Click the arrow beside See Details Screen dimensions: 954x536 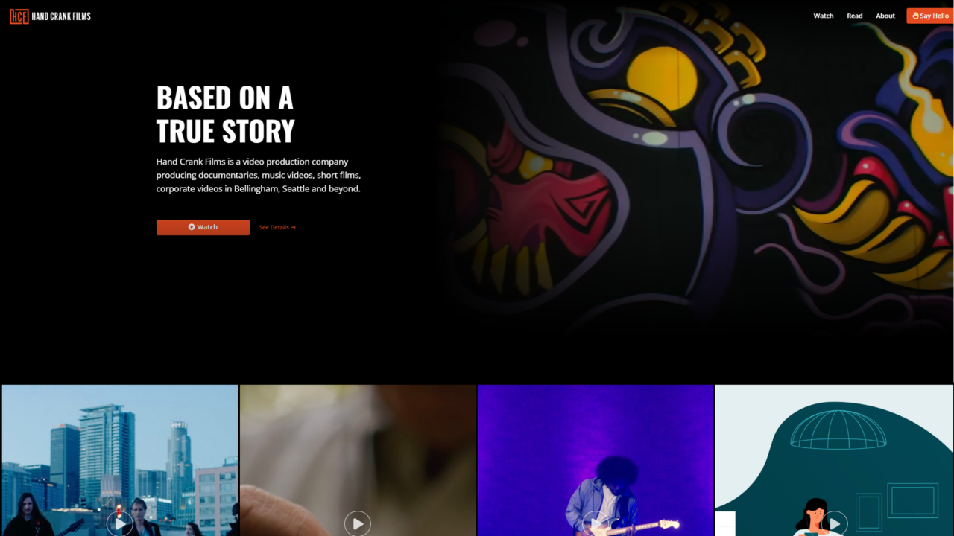[293, 227]
